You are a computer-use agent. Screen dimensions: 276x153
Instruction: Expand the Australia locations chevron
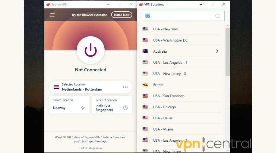217,51
